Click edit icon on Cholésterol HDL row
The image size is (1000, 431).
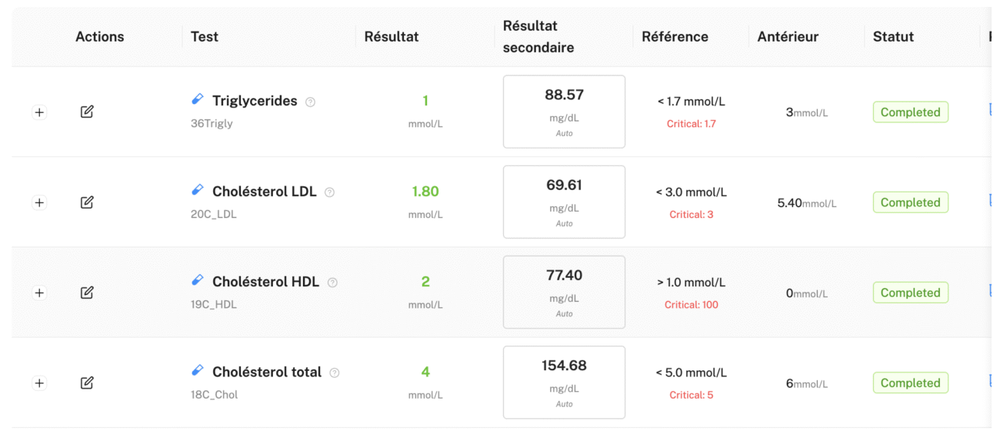click(x=87, y=292)
